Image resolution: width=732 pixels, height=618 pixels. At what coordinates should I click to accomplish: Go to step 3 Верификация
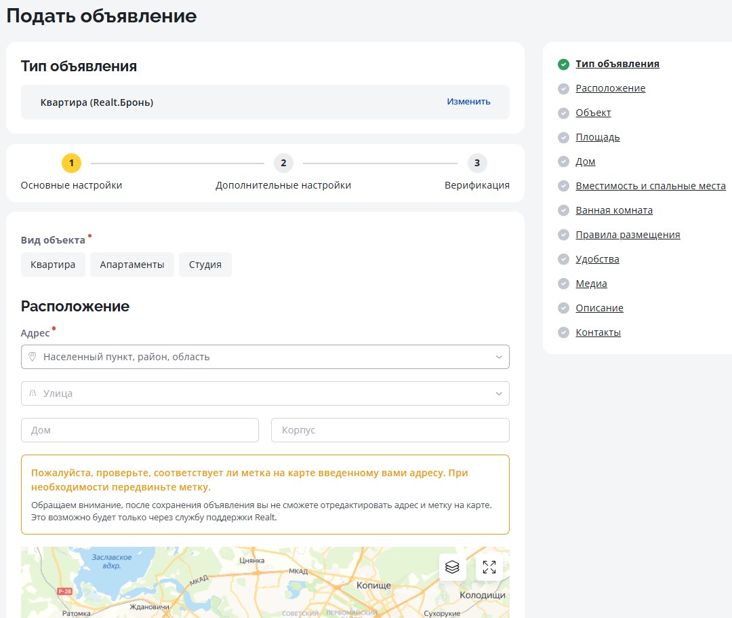(477, 163)
